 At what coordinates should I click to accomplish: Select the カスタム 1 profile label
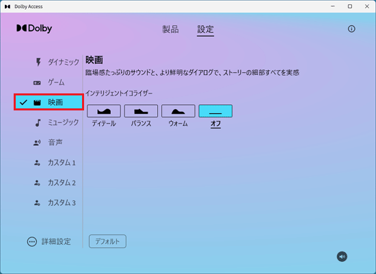click(62, 163)
